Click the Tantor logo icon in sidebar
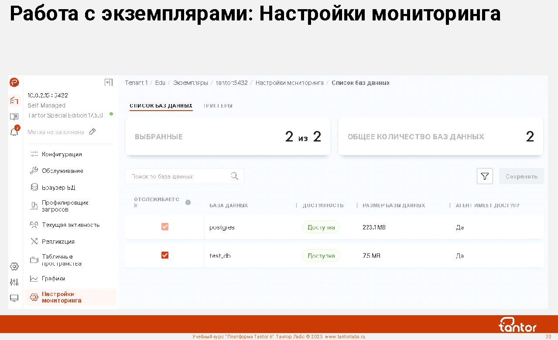 pos(14,82)
